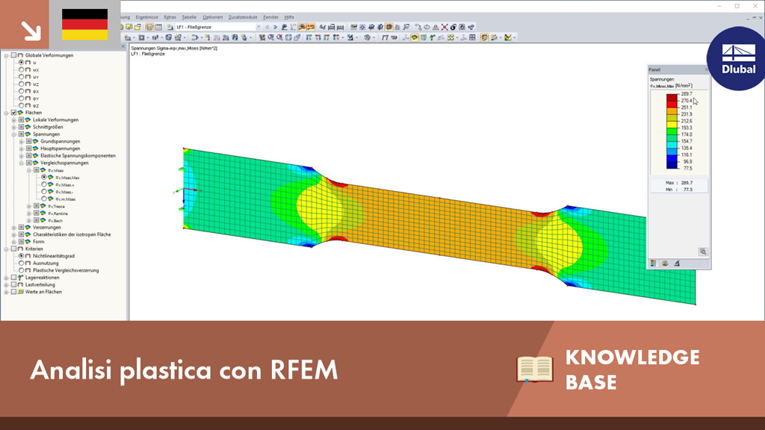Select σv,m,Mises radio button

[x=44, y=199]
